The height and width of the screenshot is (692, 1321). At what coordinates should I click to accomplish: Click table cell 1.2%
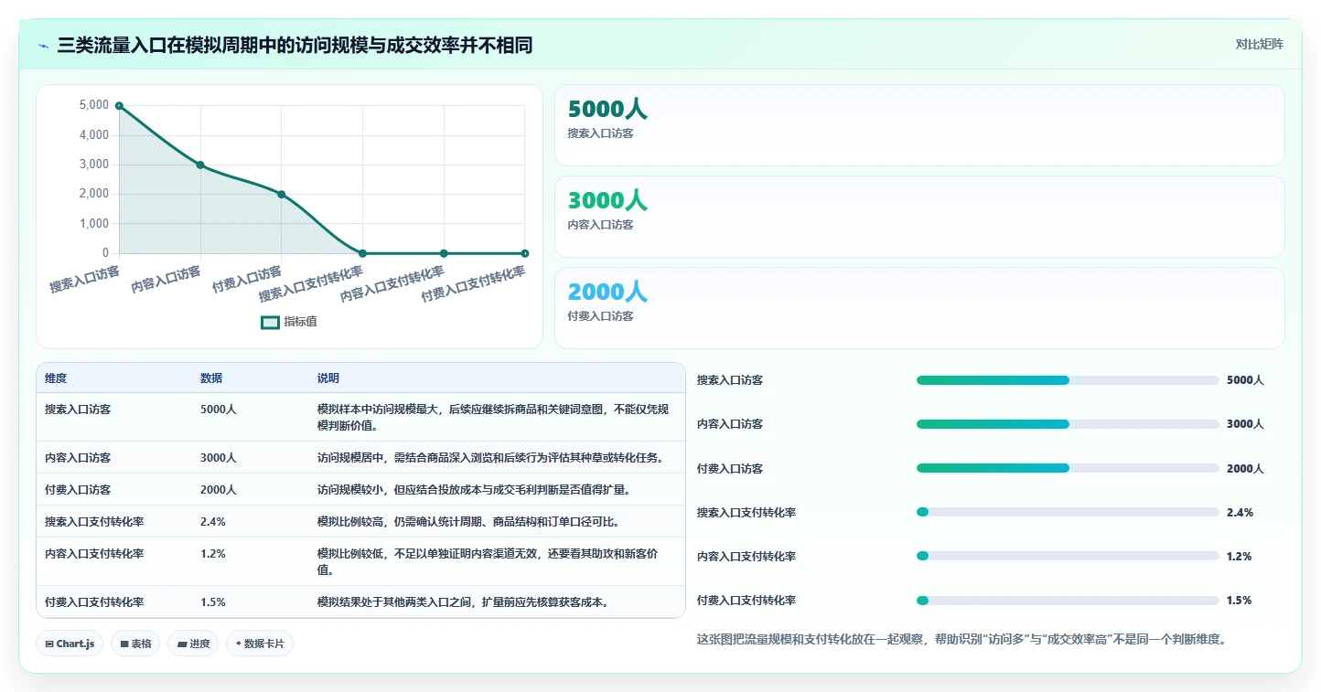pos(213,554)
